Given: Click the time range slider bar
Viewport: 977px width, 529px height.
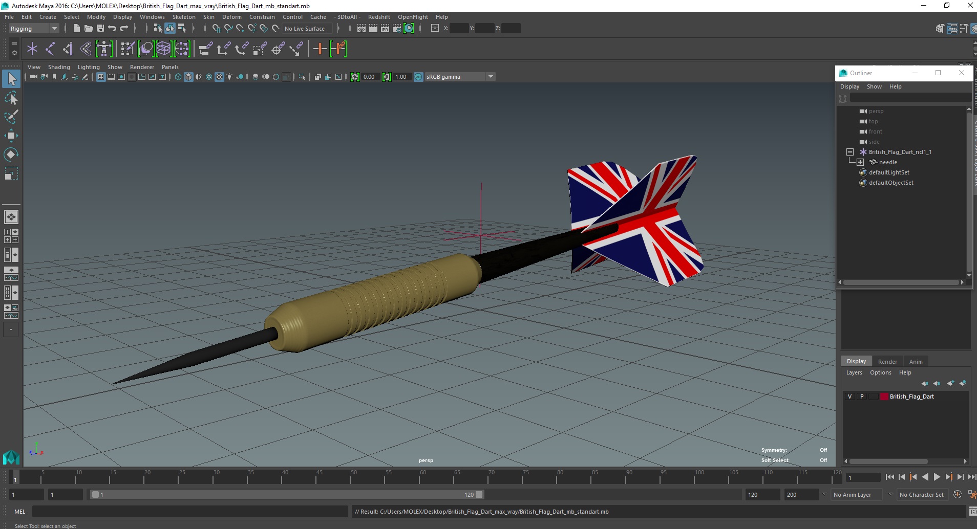Looking at the screenshot, I should click(x=287, y=495).
